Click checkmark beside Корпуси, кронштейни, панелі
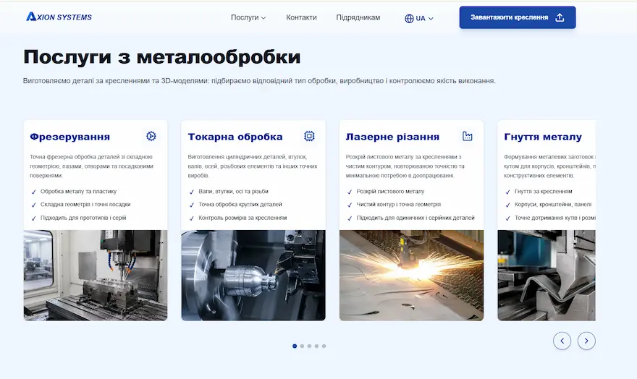The height and width of the screenshot is (379, 637). tap(508, 205)
